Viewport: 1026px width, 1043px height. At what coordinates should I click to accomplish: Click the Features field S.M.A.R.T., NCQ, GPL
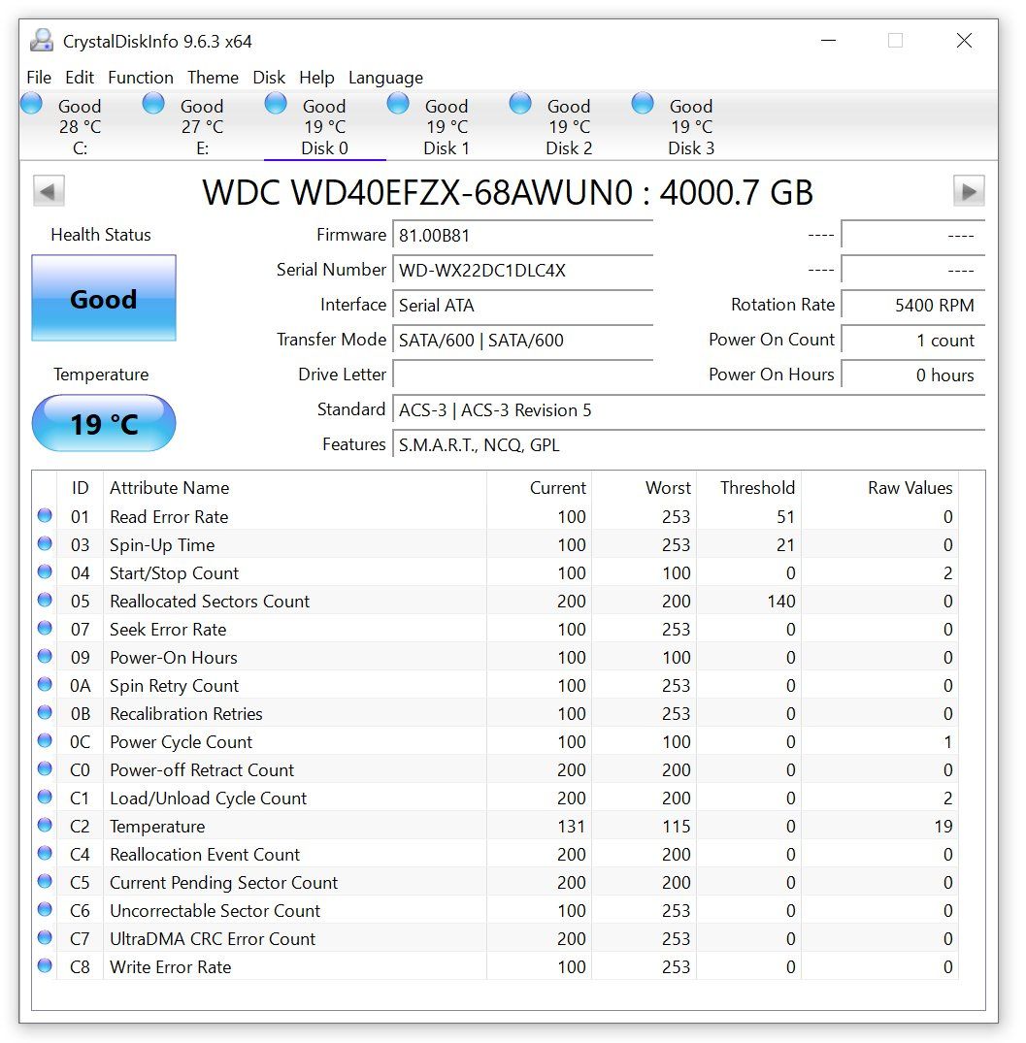pos(688,444)
